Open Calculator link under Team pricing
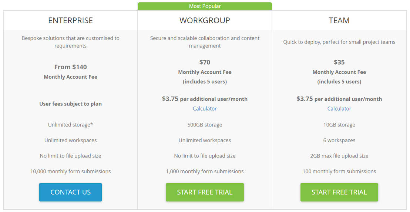Image resolution: width=410 pixels, height=212 pixels. [339, 108]
